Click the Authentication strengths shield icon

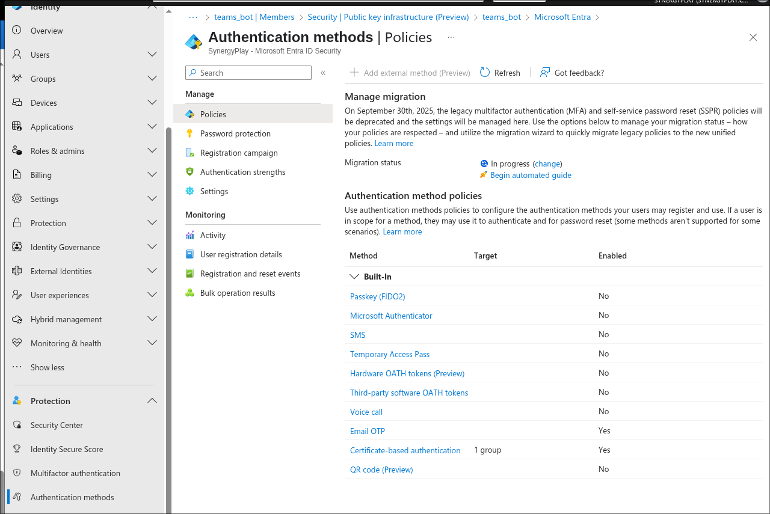coord(190,172)
